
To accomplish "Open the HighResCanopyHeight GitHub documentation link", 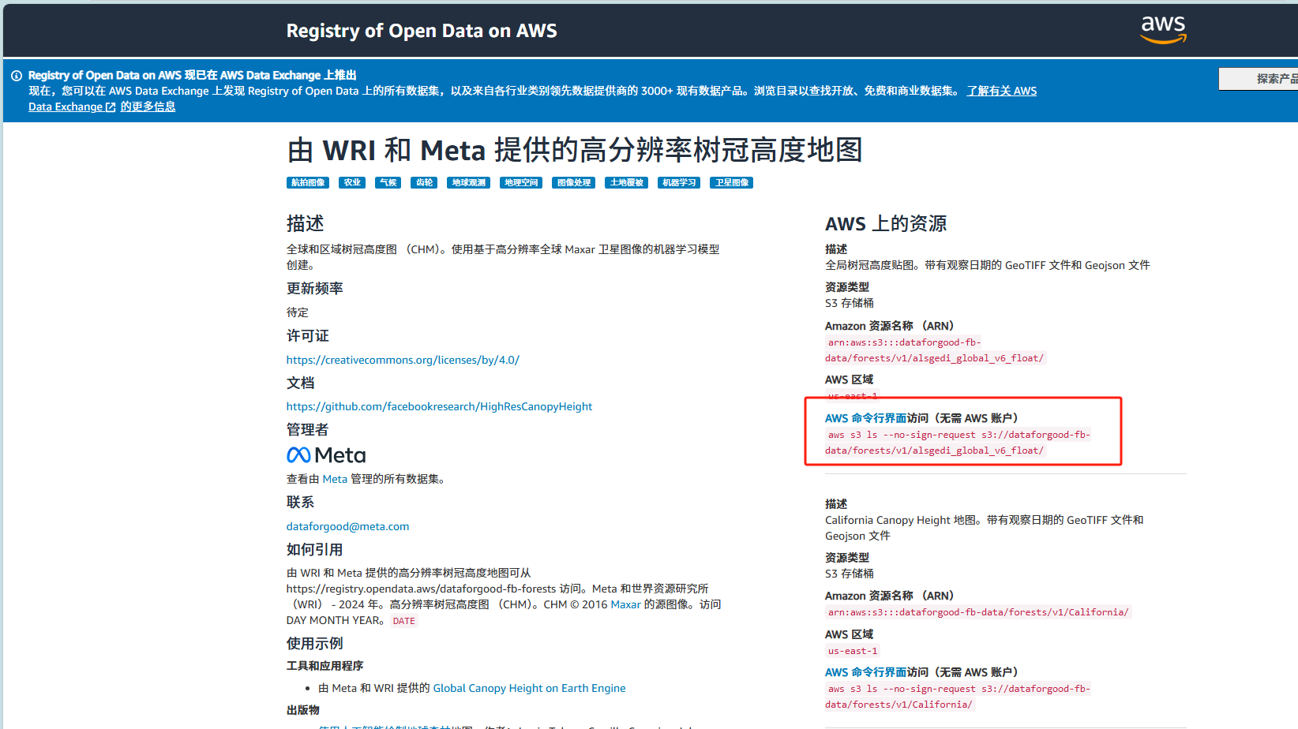I will (x=439, y=406).
